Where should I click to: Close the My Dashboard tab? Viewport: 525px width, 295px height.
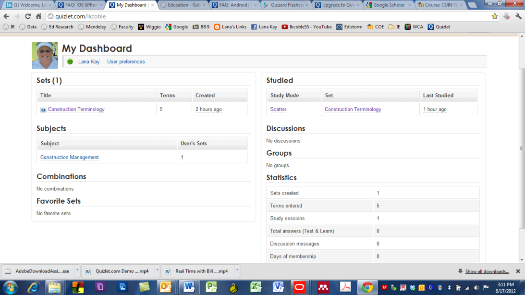coord(152,5)
